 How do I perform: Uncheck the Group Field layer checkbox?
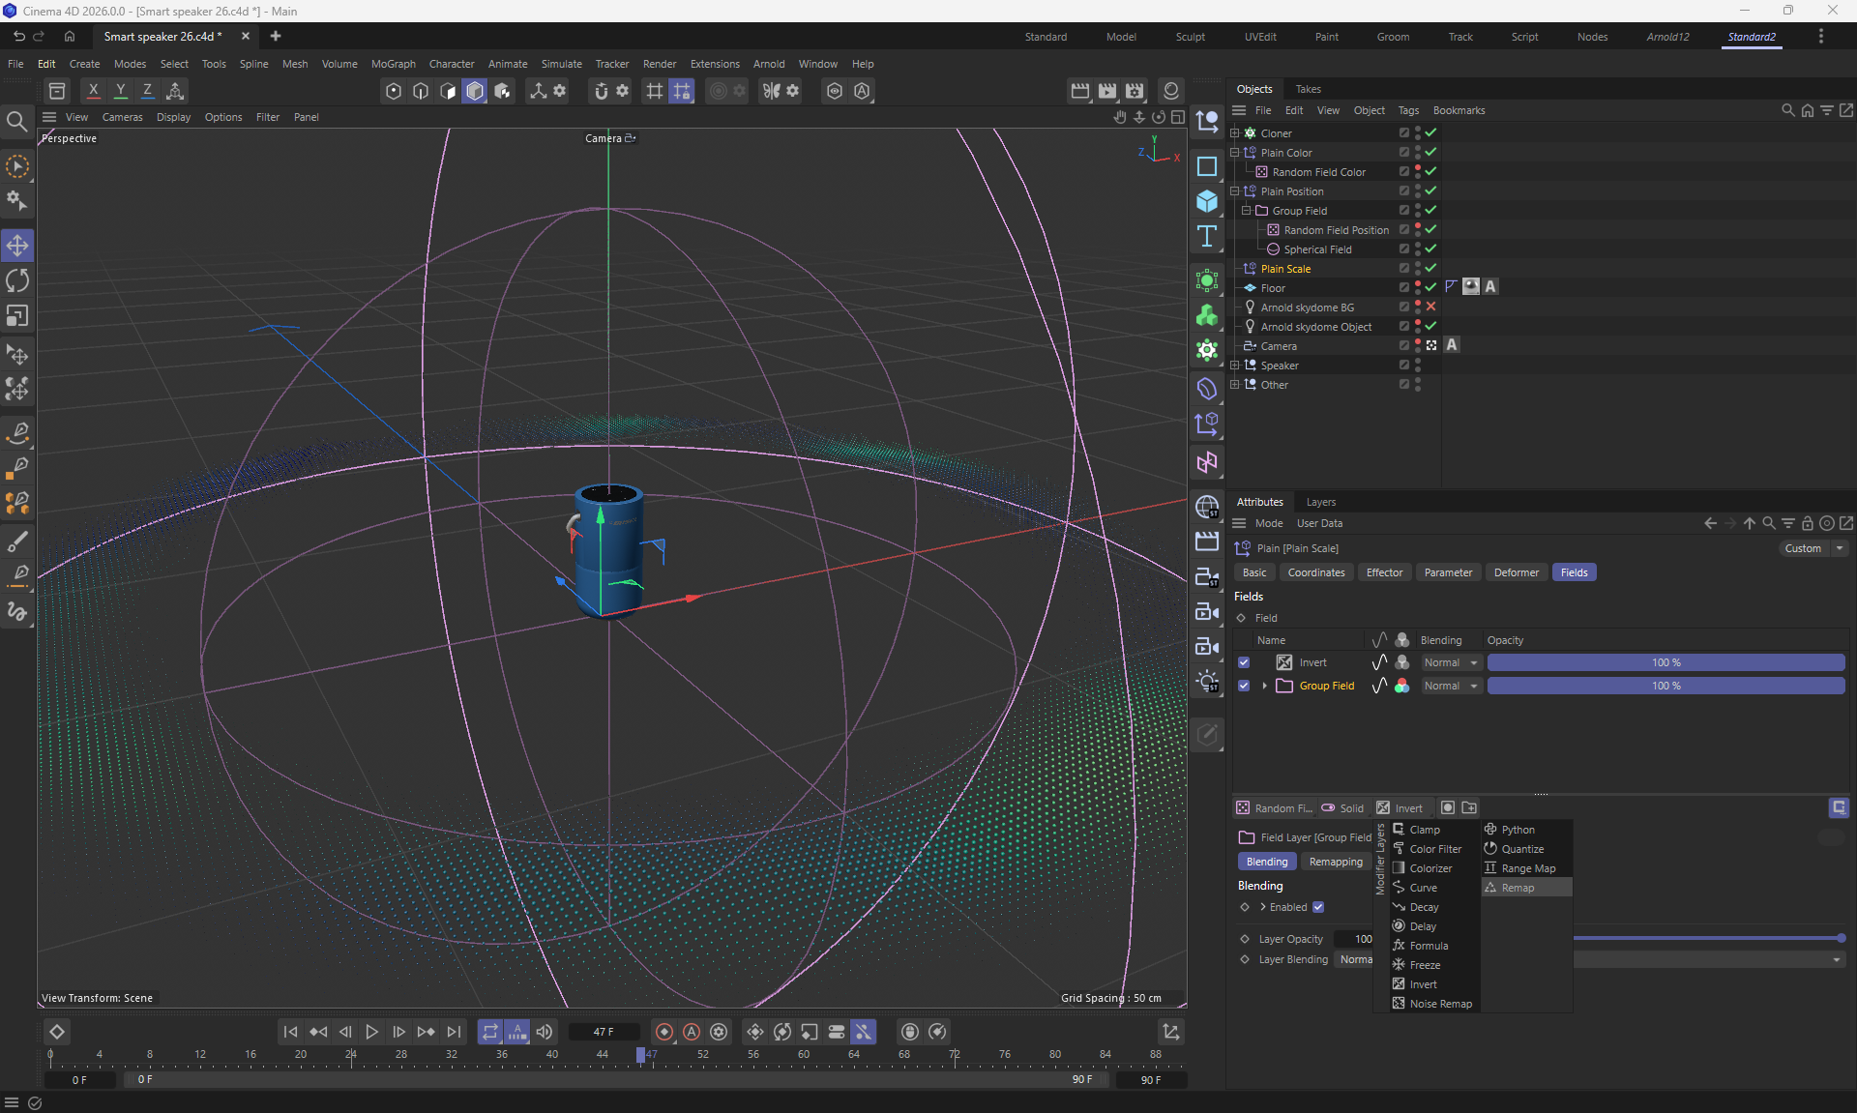pyautogui.click(x=1244, y=686)
